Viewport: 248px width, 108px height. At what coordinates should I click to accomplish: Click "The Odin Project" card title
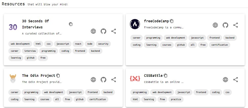[x=39, y=76]
